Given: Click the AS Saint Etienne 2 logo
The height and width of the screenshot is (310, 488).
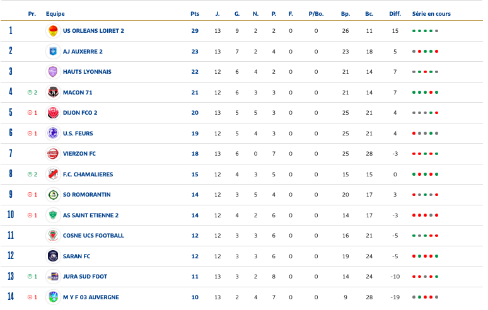Looking at the screenshot, I should pyautogui.click(x=52, y=215).
